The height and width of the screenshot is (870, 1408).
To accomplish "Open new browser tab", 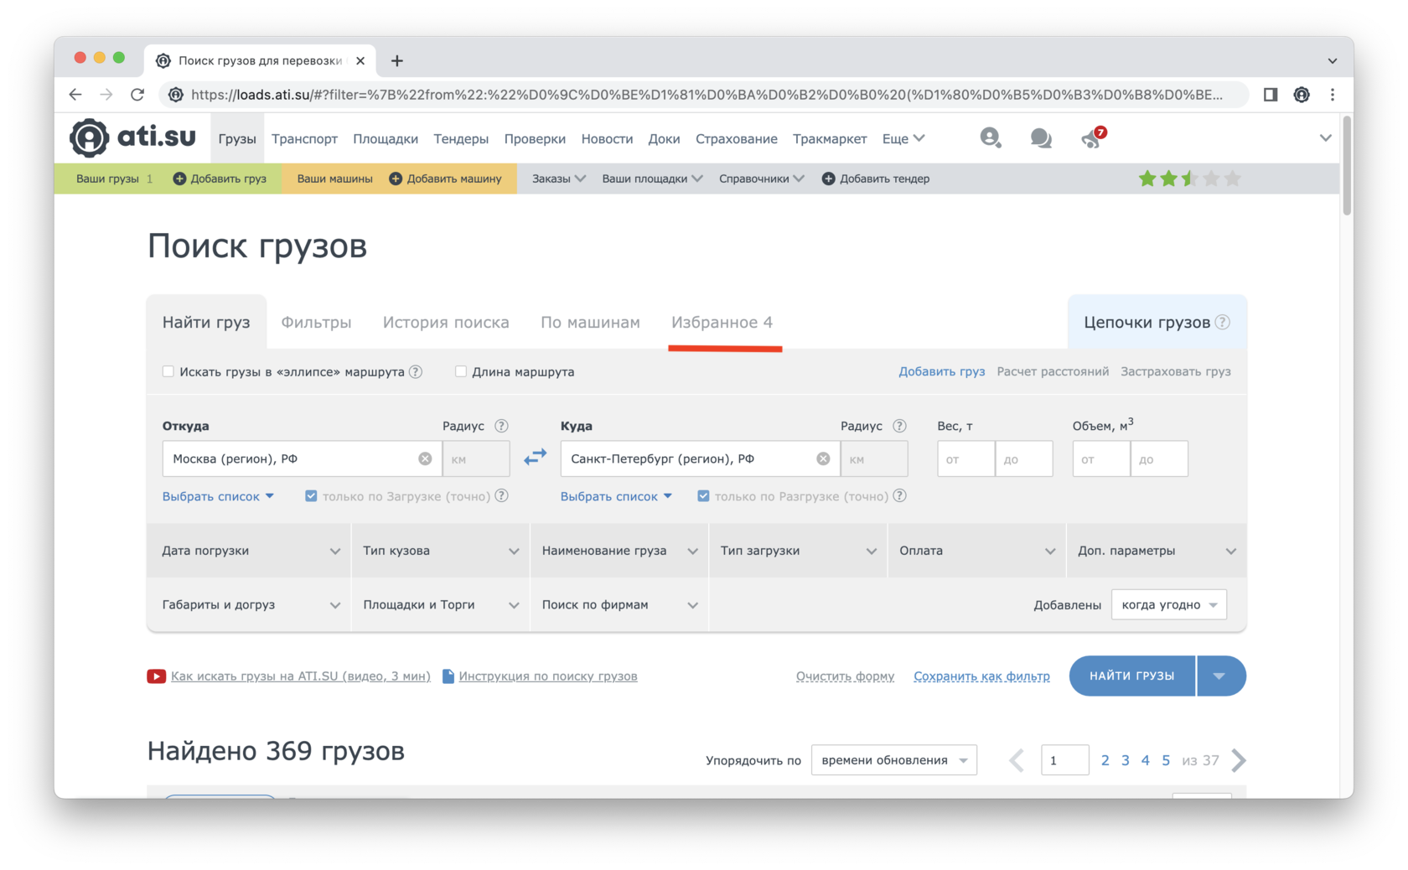I will 397,60.
